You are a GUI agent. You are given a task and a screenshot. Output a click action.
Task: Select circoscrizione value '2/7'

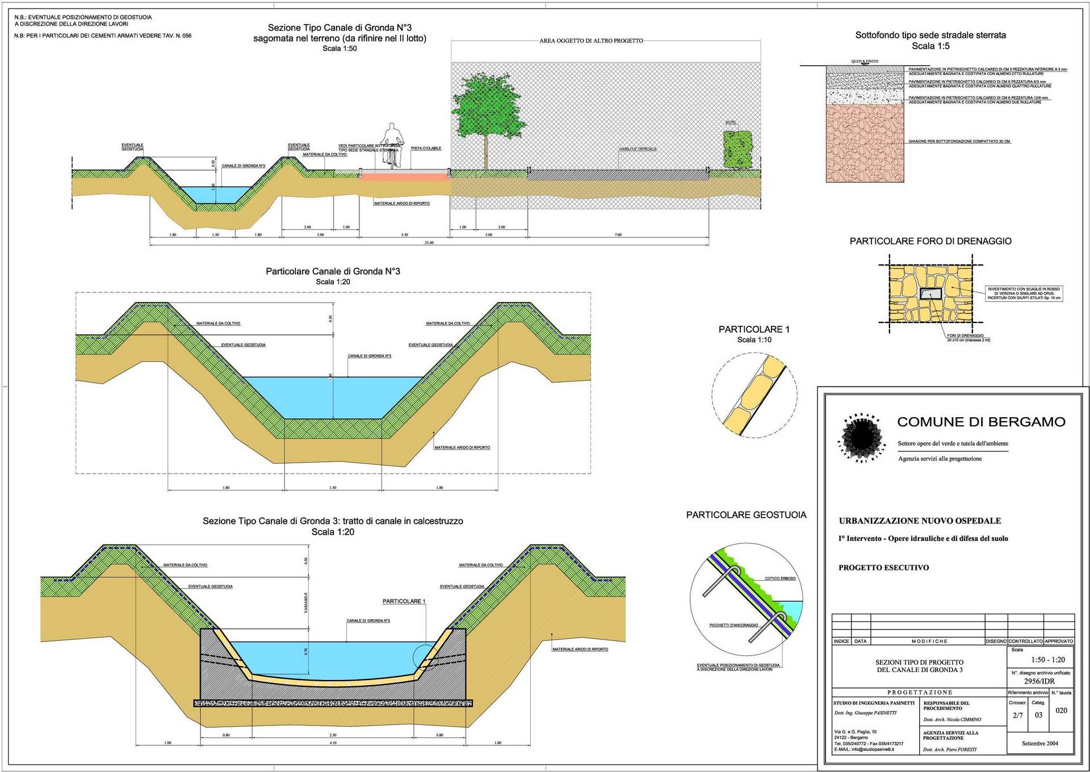click(1018, 715)
